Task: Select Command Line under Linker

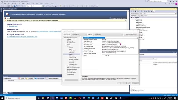Action: 73,64
